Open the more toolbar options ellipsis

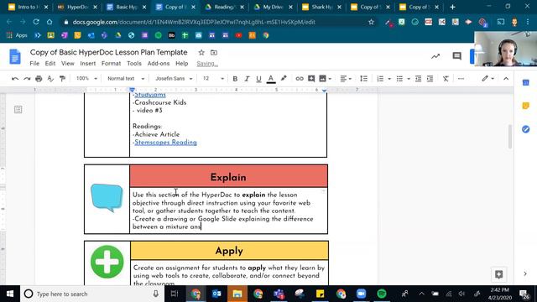[461, 79]
